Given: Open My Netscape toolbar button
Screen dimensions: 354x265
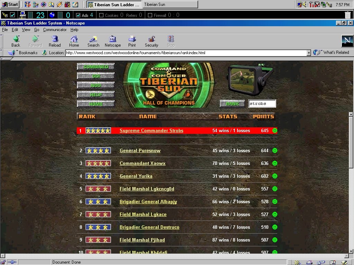Looking at the screenshot, I should (113, 41).
